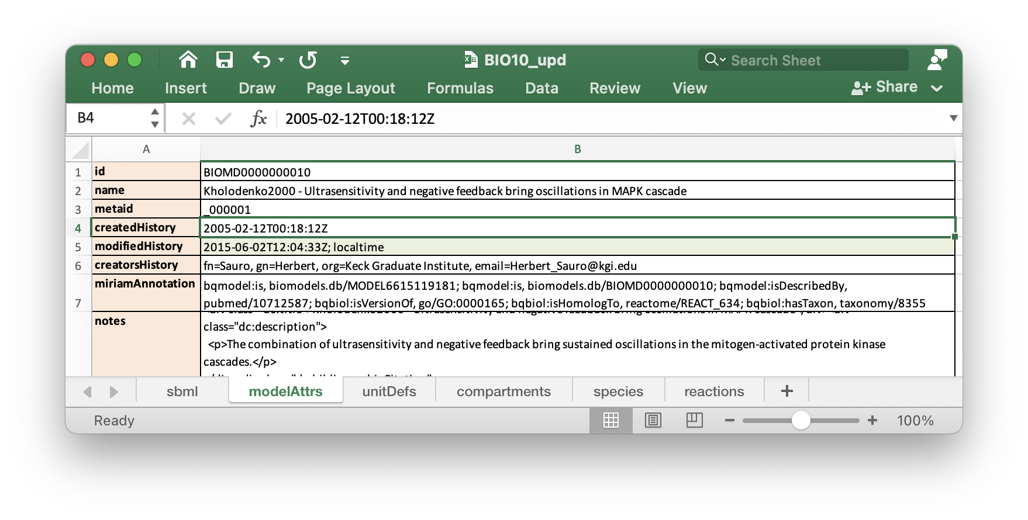Add a new sheet with plus button
This screenshot has height=520, width=1028.
click(x=787, y=391)
